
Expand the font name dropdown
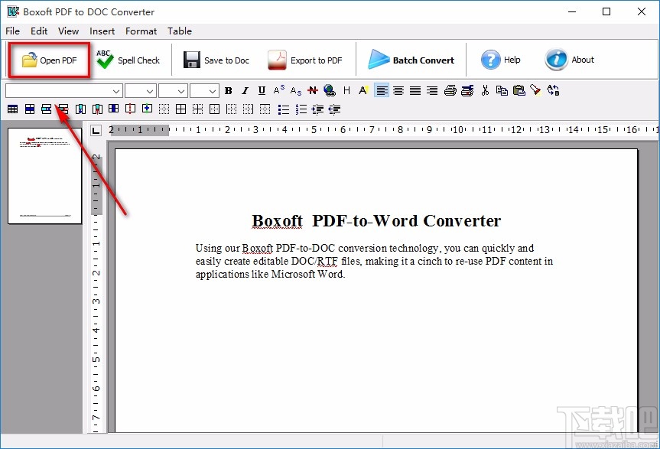click(116, 90)
